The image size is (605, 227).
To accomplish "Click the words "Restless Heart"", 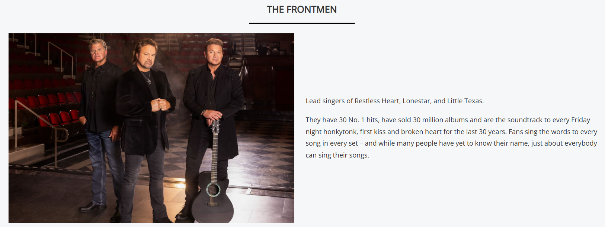I will (377, 101).
